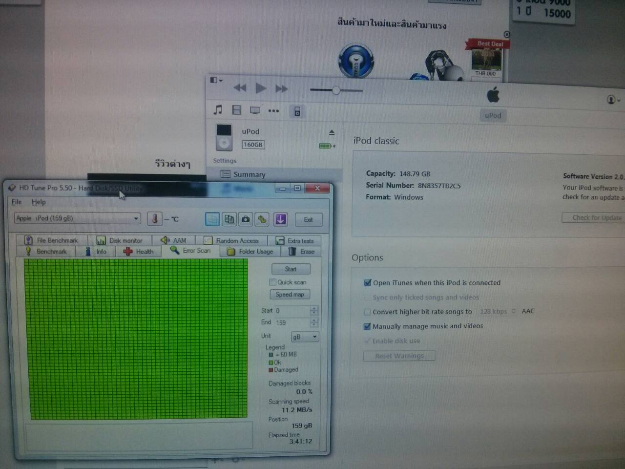625x469 pixels.
Task: Switch to the AAM tab
Action: (174, 240)
